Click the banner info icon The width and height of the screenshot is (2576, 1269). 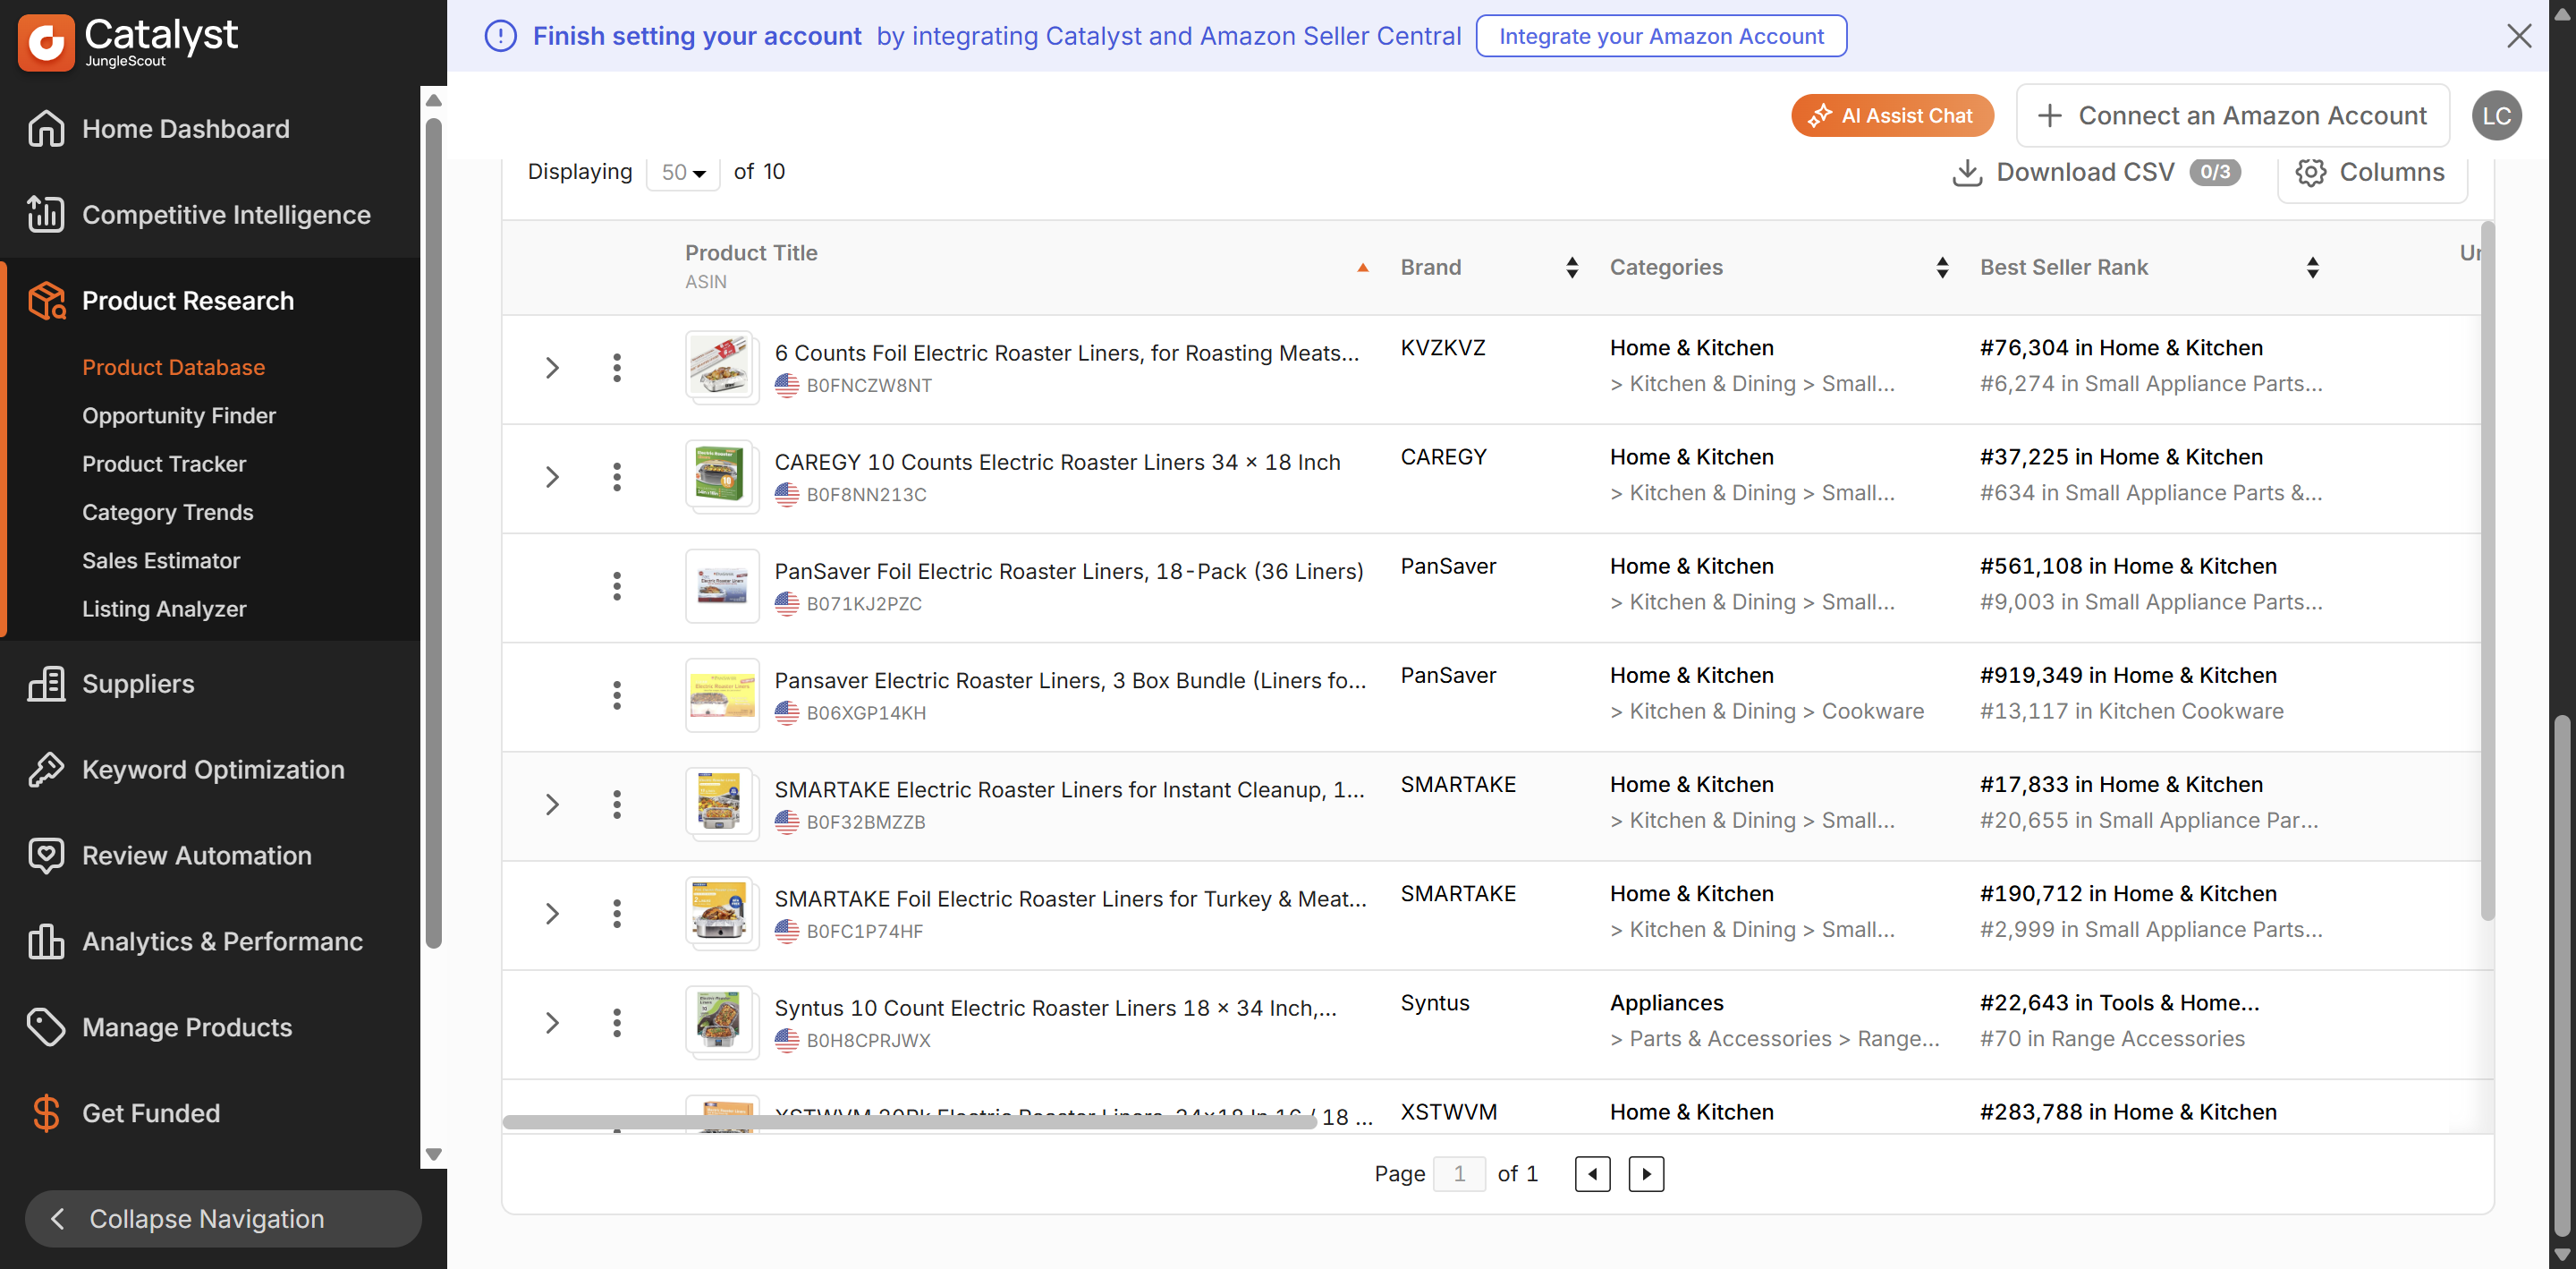point(500,36)
